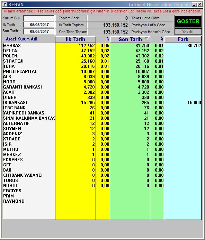This screenshot has height=240, width=205.
Task: Select the GARANTI BANKASI row
Action: [x=102, y=87]
